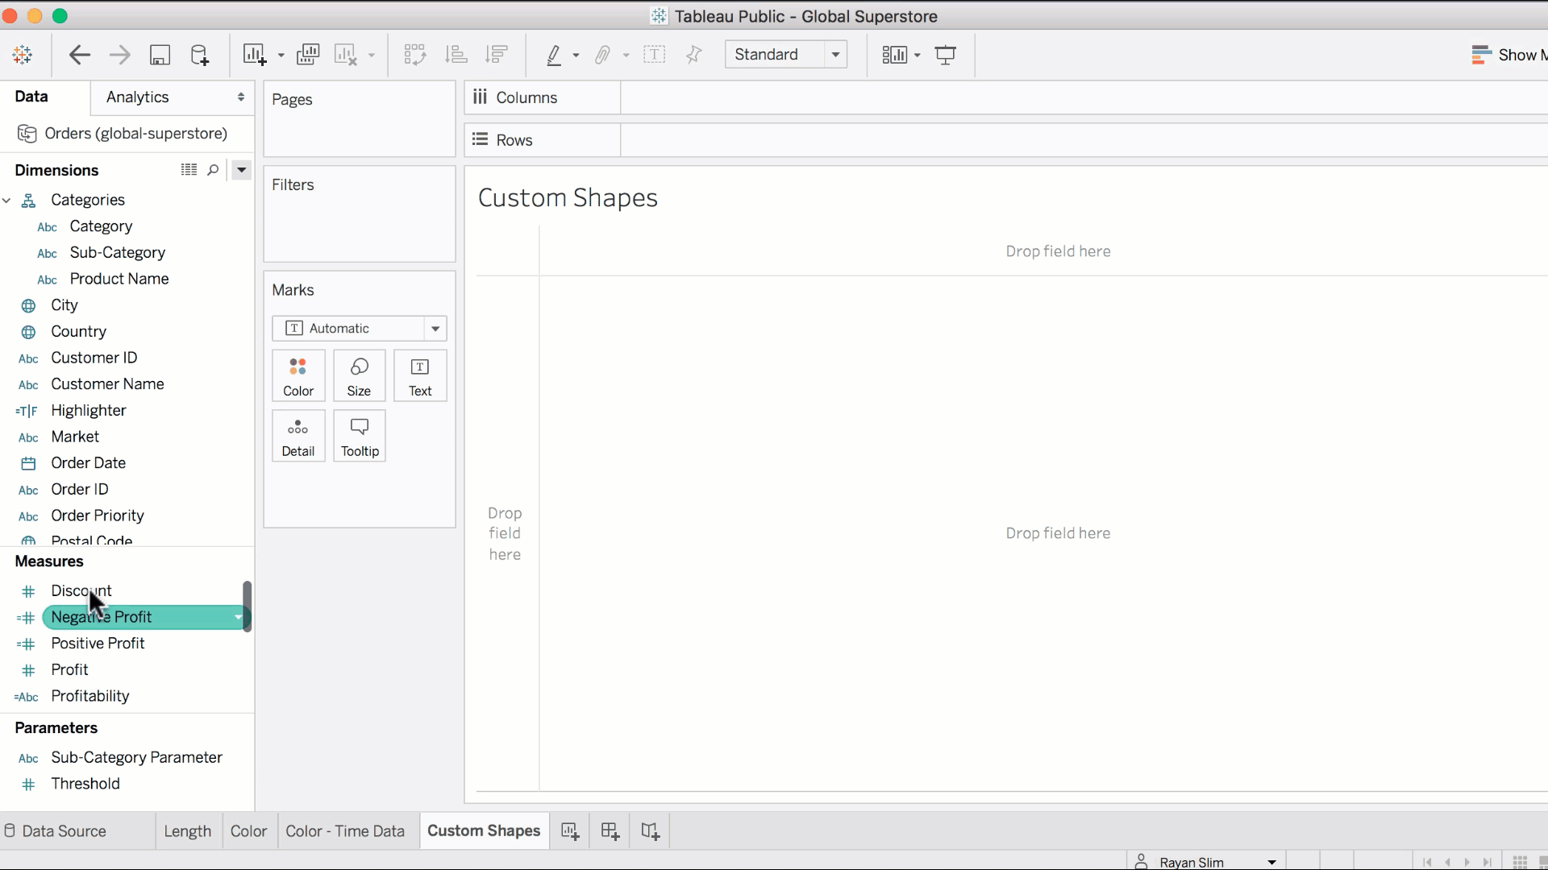Click the Undo back arrow

[x=79, y=55]
